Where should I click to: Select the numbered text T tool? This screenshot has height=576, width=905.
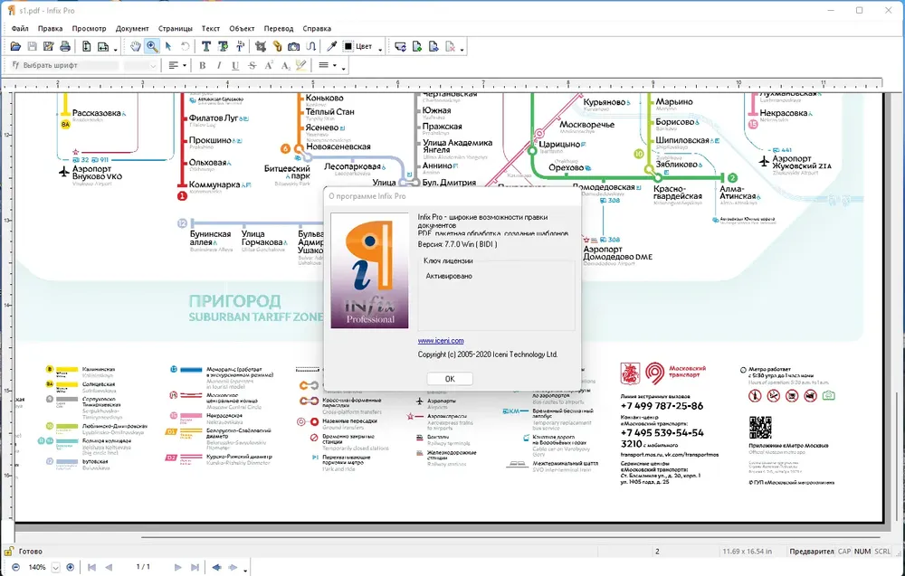(x=240, y=47)
